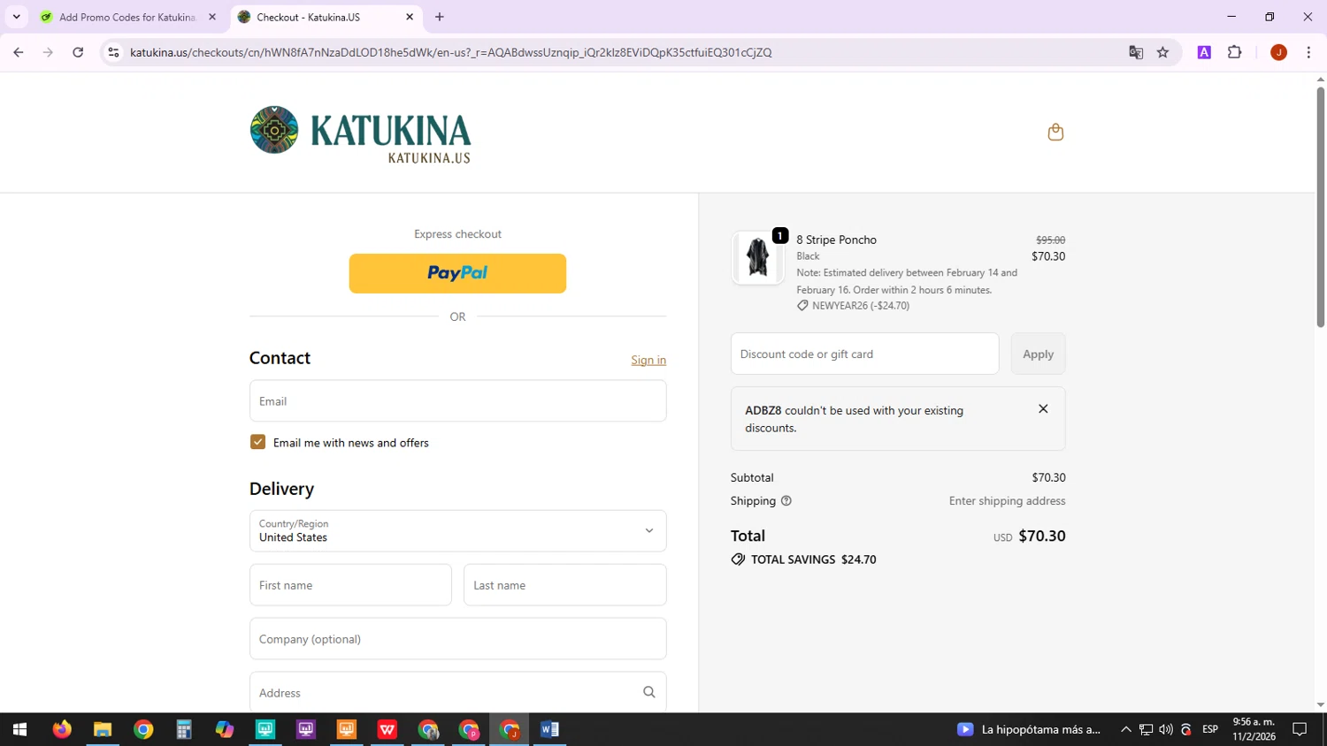
Task: Switch to Add Promo Codes for Katukina tab
Action: [129, 17]
